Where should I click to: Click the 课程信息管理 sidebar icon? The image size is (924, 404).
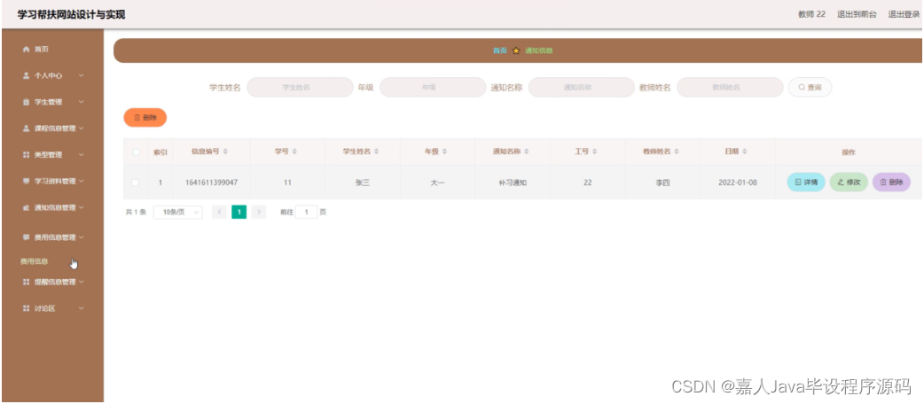[x=26, y=128]
